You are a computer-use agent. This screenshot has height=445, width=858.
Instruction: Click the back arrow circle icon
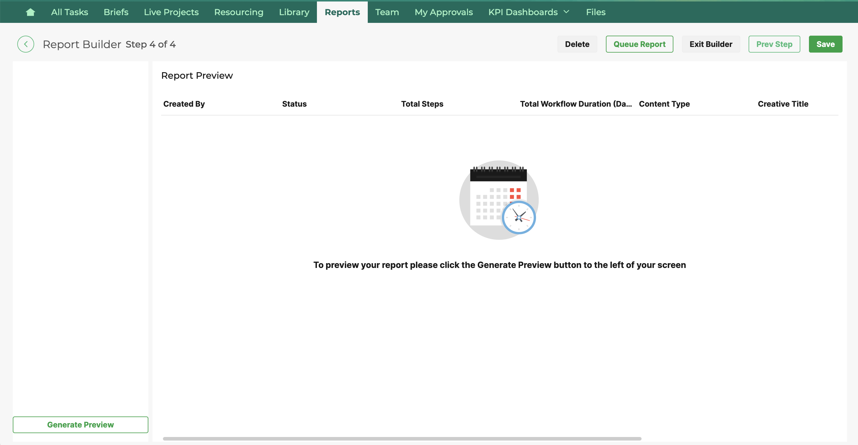click(26, 44)
